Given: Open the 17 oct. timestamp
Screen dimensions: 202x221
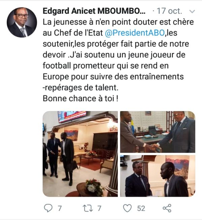Looking at the screenshot, I should tap(169, 11).
